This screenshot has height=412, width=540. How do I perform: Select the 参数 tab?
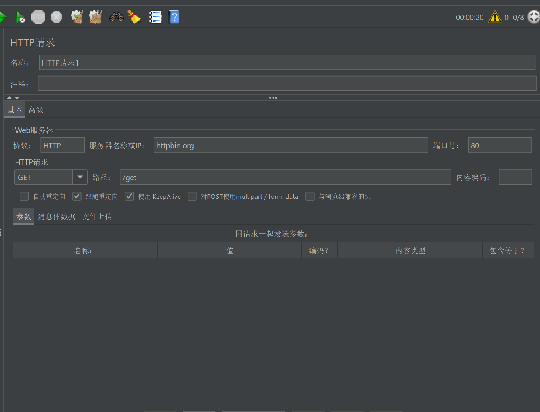pyautogui.click(x=23, y=216)
